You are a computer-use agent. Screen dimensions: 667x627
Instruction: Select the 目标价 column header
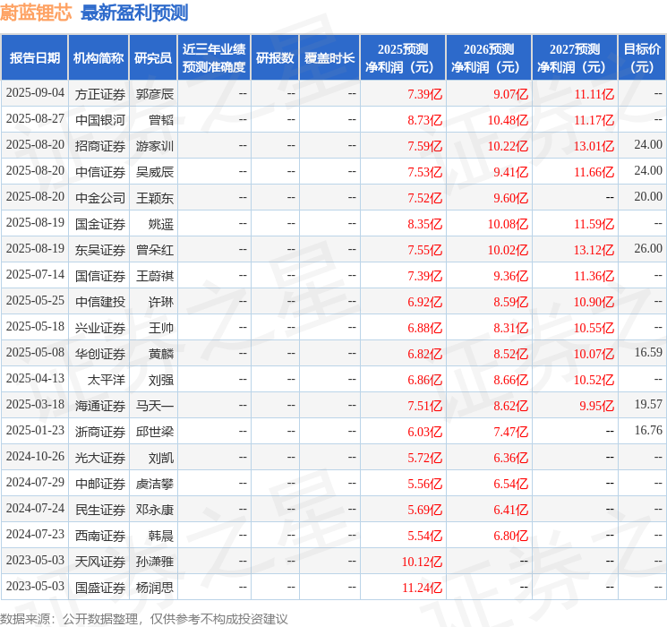coord(642,58)
